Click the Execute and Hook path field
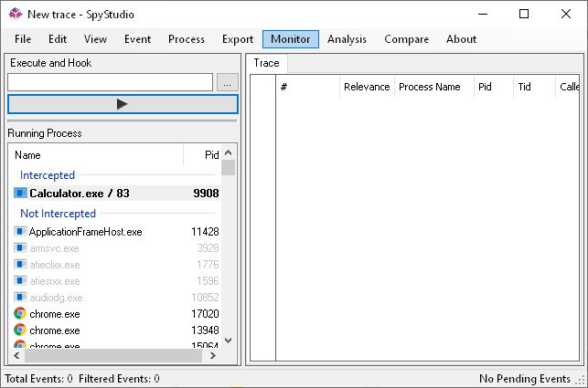Viewport: 588px width, 388px height. 111,82
